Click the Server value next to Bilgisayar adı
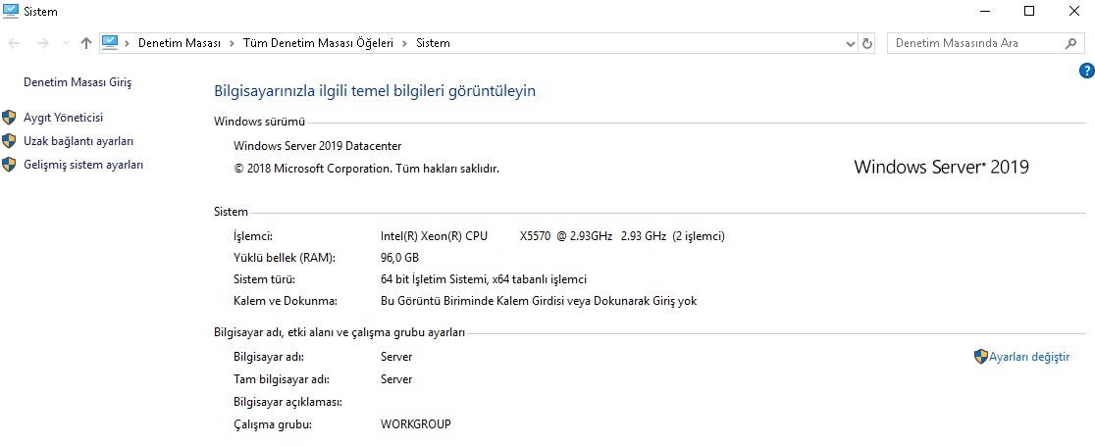This screenshot has height=446, width=1095. [x=396, y=357]
